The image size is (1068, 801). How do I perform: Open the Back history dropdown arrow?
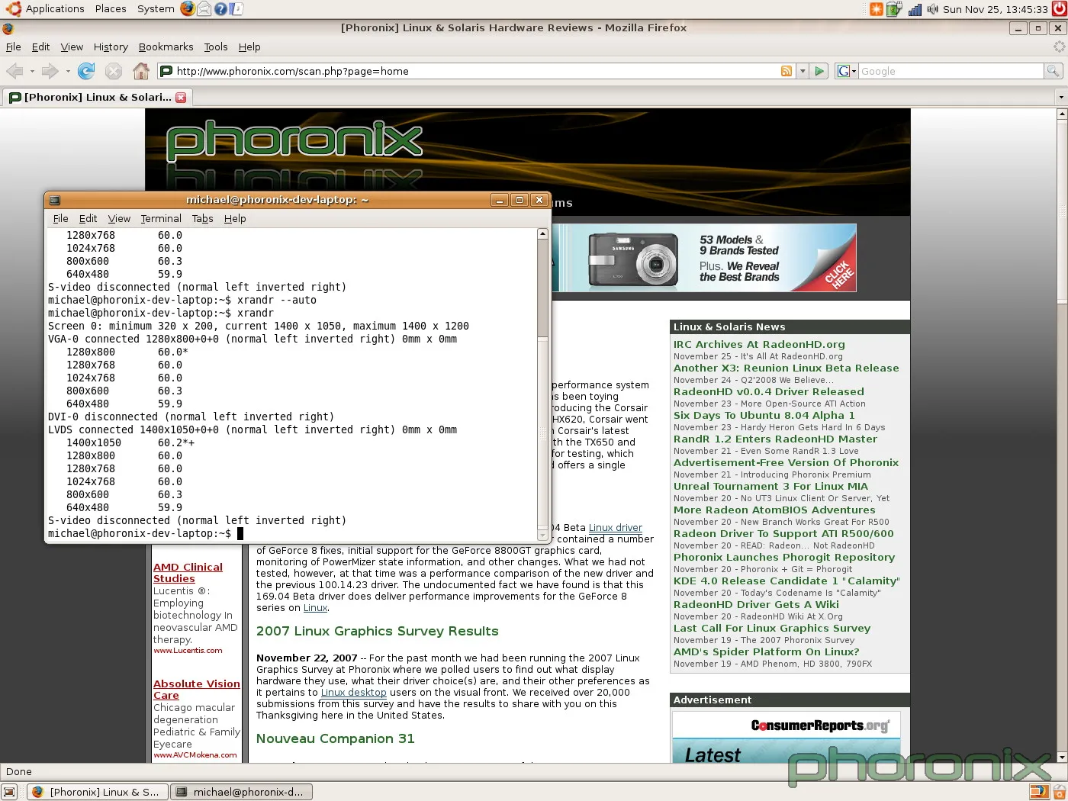click(32, 72)
